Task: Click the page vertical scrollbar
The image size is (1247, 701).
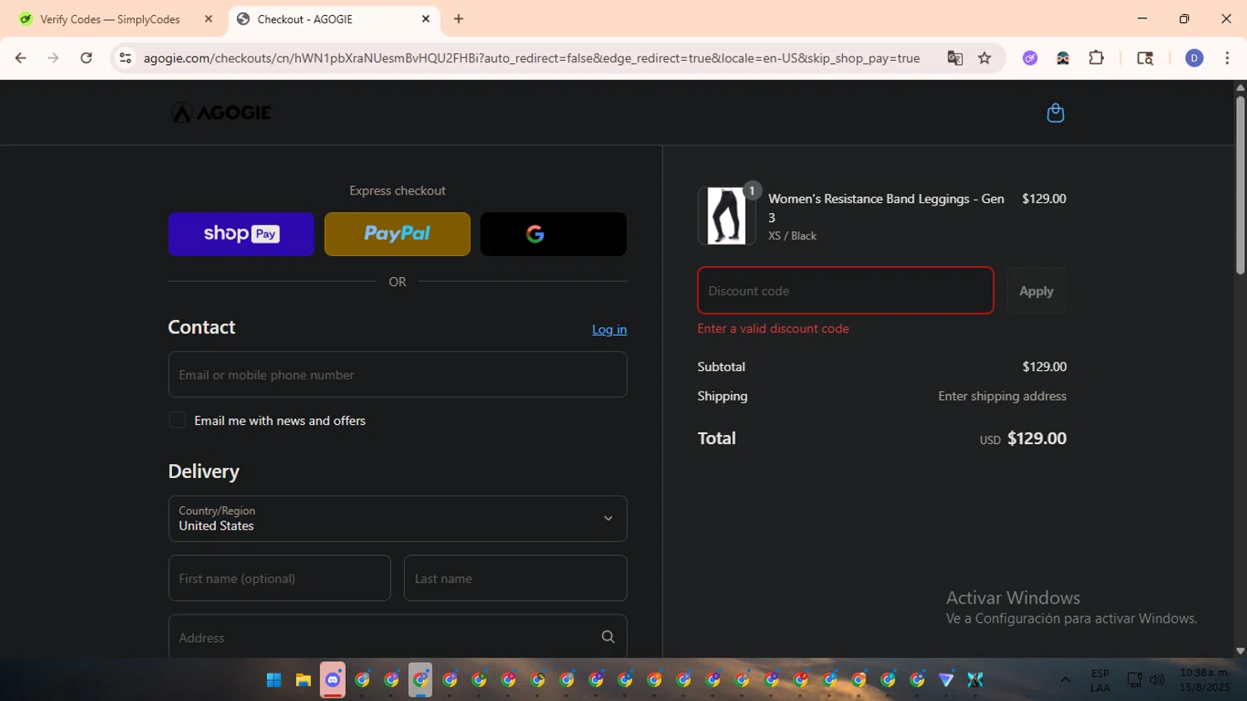Action: tap(1240, 185)
